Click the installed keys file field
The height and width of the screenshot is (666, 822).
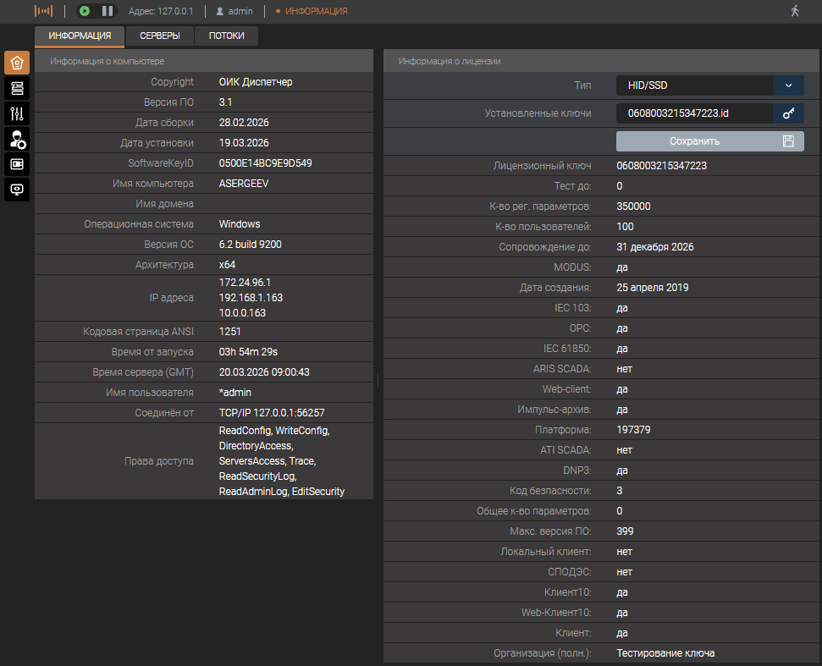[x=694, y=113]
